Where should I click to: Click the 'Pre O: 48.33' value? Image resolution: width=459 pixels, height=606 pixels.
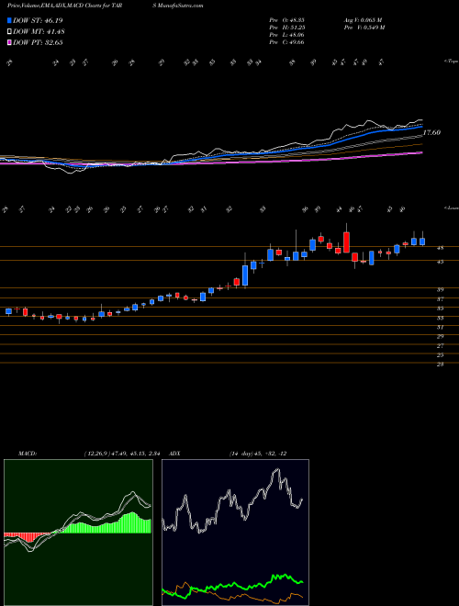pyautogui.click(x=287, y=20)
